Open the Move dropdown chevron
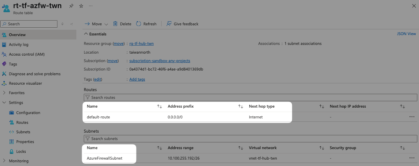419x166 pixels. 106,24
